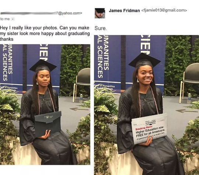Expand the "to me" details dropdown arrow
This screenshot has height=175, width=199.
click(13, 19)
